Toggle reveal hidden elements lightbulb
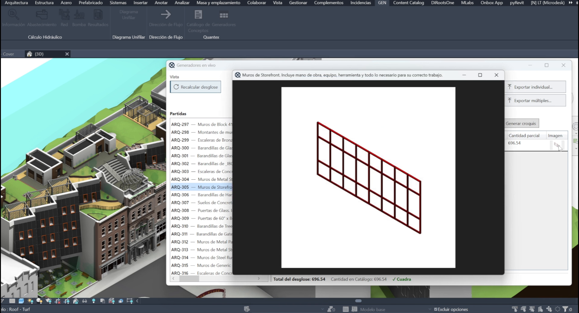The height and width of the screenshot is (313, 579). click(93, 301)
